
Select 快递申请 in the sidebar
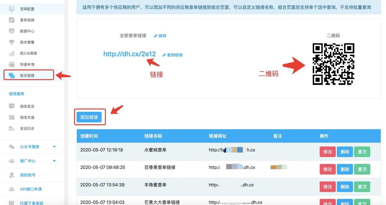[x=27, y=65]
